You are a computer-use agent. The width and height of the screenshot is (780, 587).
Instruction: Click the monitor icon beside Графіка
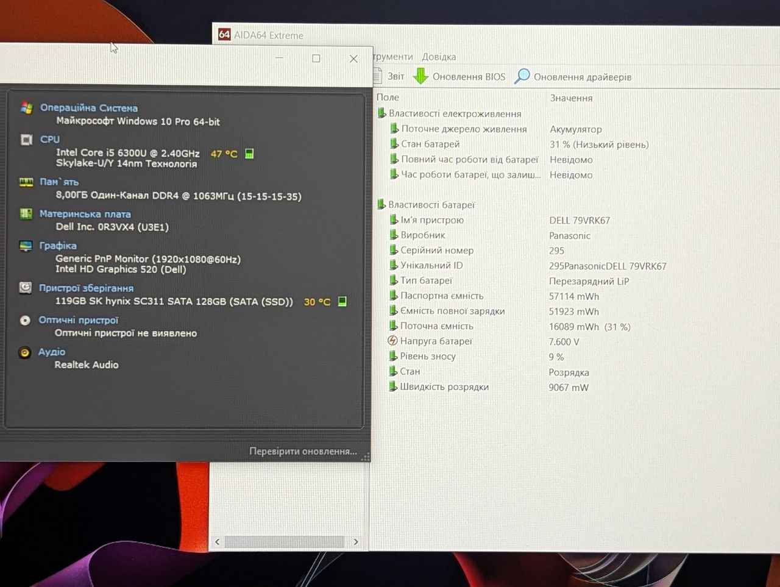pos(26,246)
